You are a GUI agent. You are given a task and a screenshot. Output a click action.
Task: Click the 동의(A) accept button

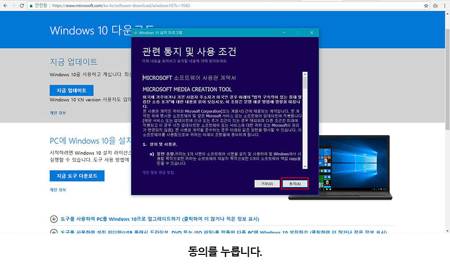[295, 184]
